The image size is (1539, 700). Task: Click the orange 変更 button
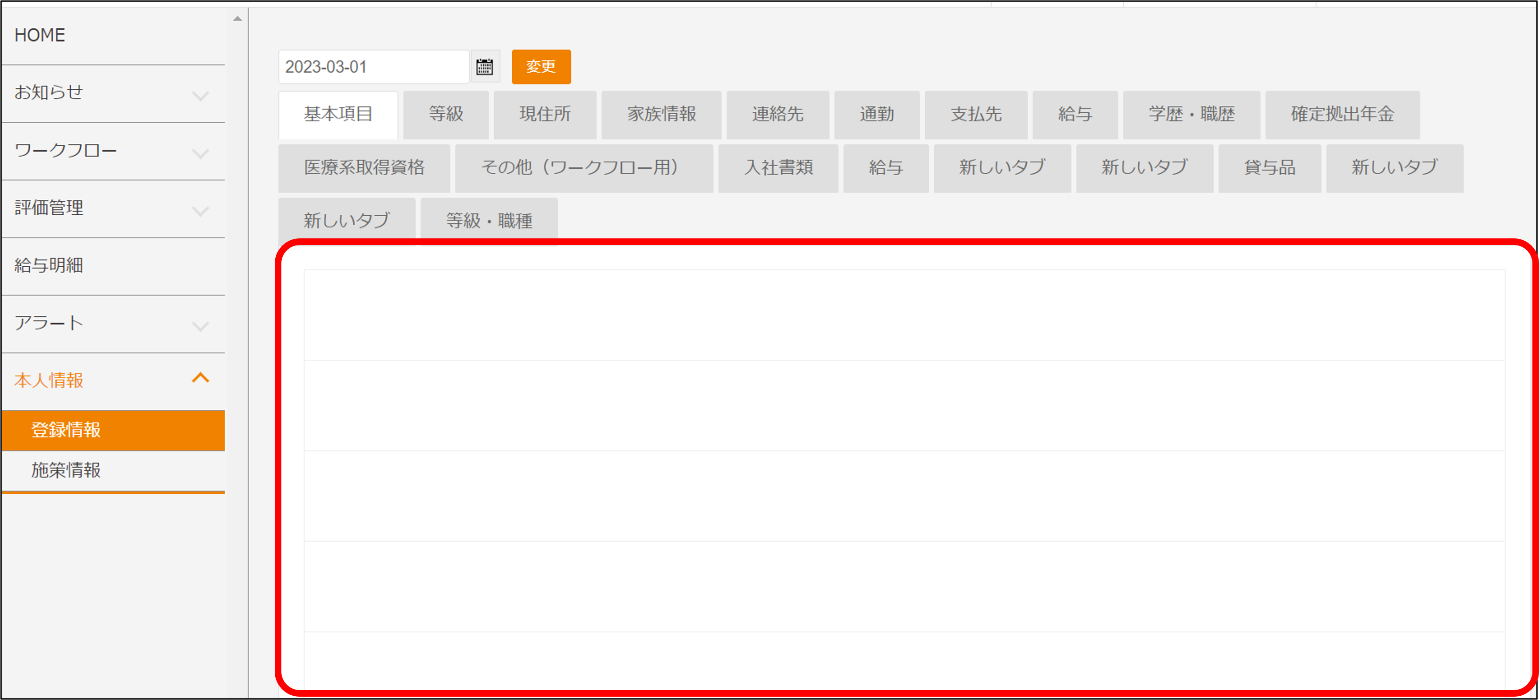pos(541,66)
